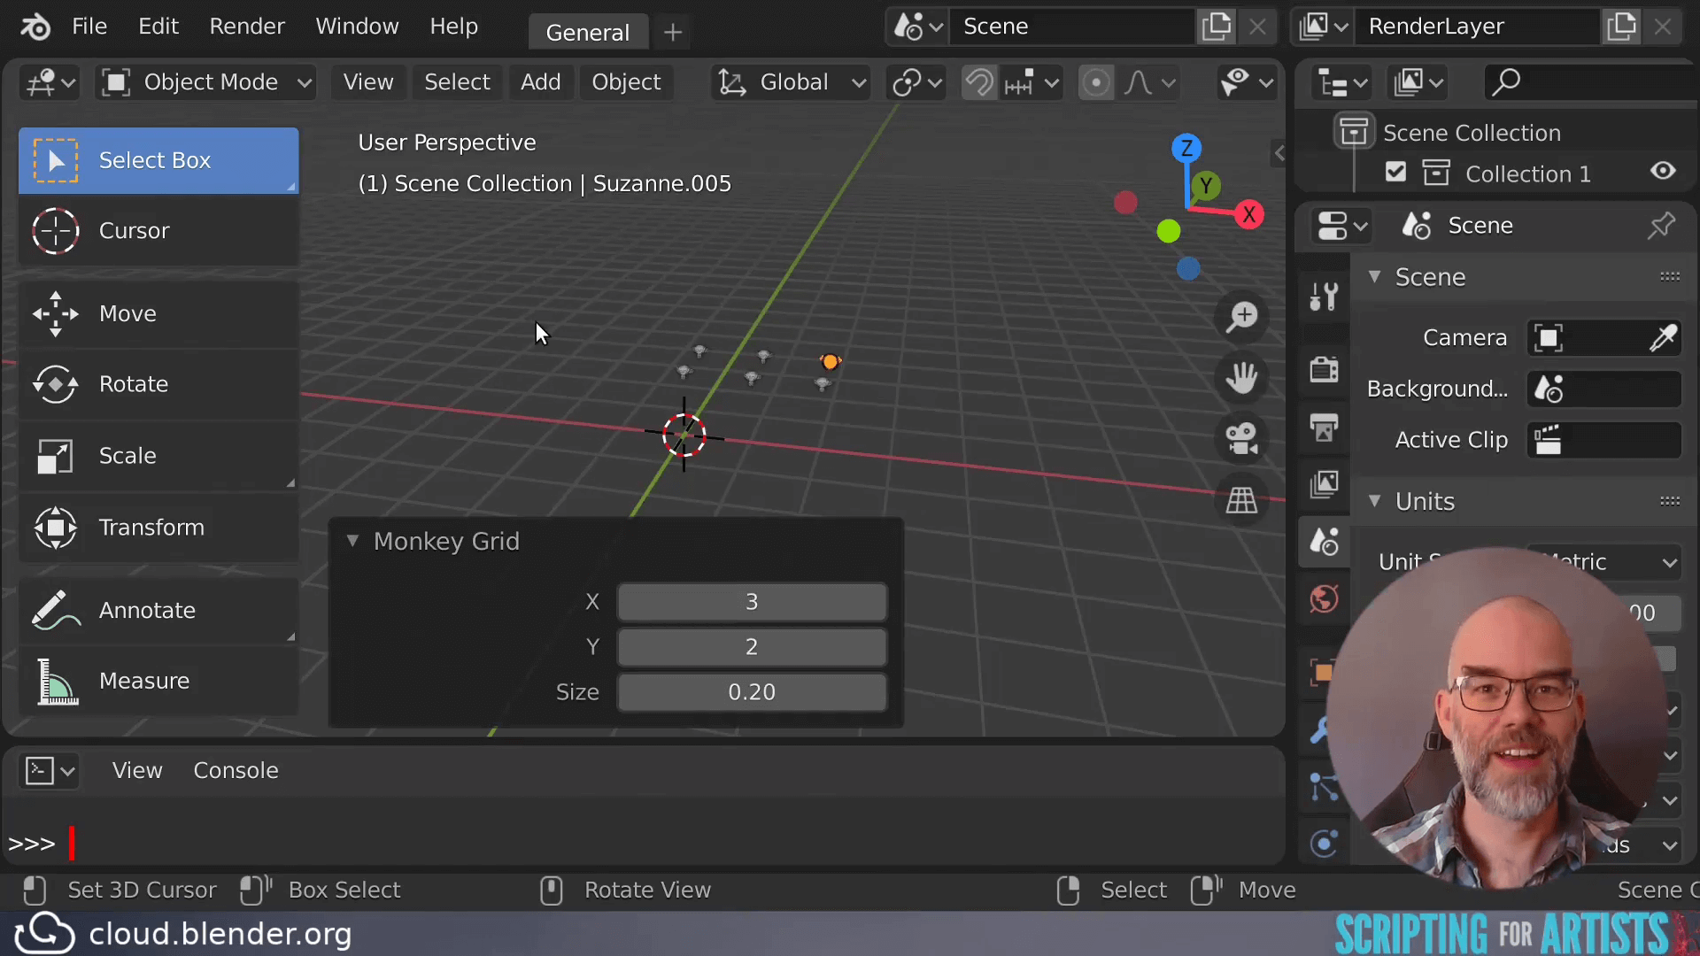Click the eyedropper next to Camera field

[1663, 338]
